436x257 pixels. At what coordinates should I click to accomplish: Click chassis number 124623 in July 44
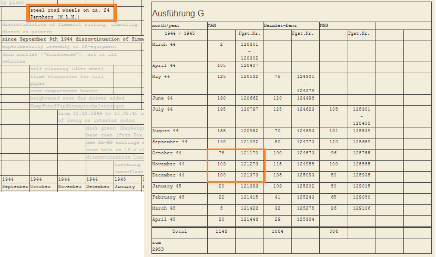pyautogui.click(x=306, y=109)
